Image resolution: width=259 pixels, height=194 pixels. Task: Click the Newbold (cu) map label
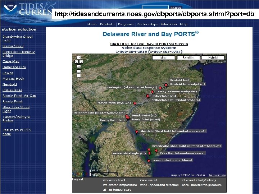[179, 80]
